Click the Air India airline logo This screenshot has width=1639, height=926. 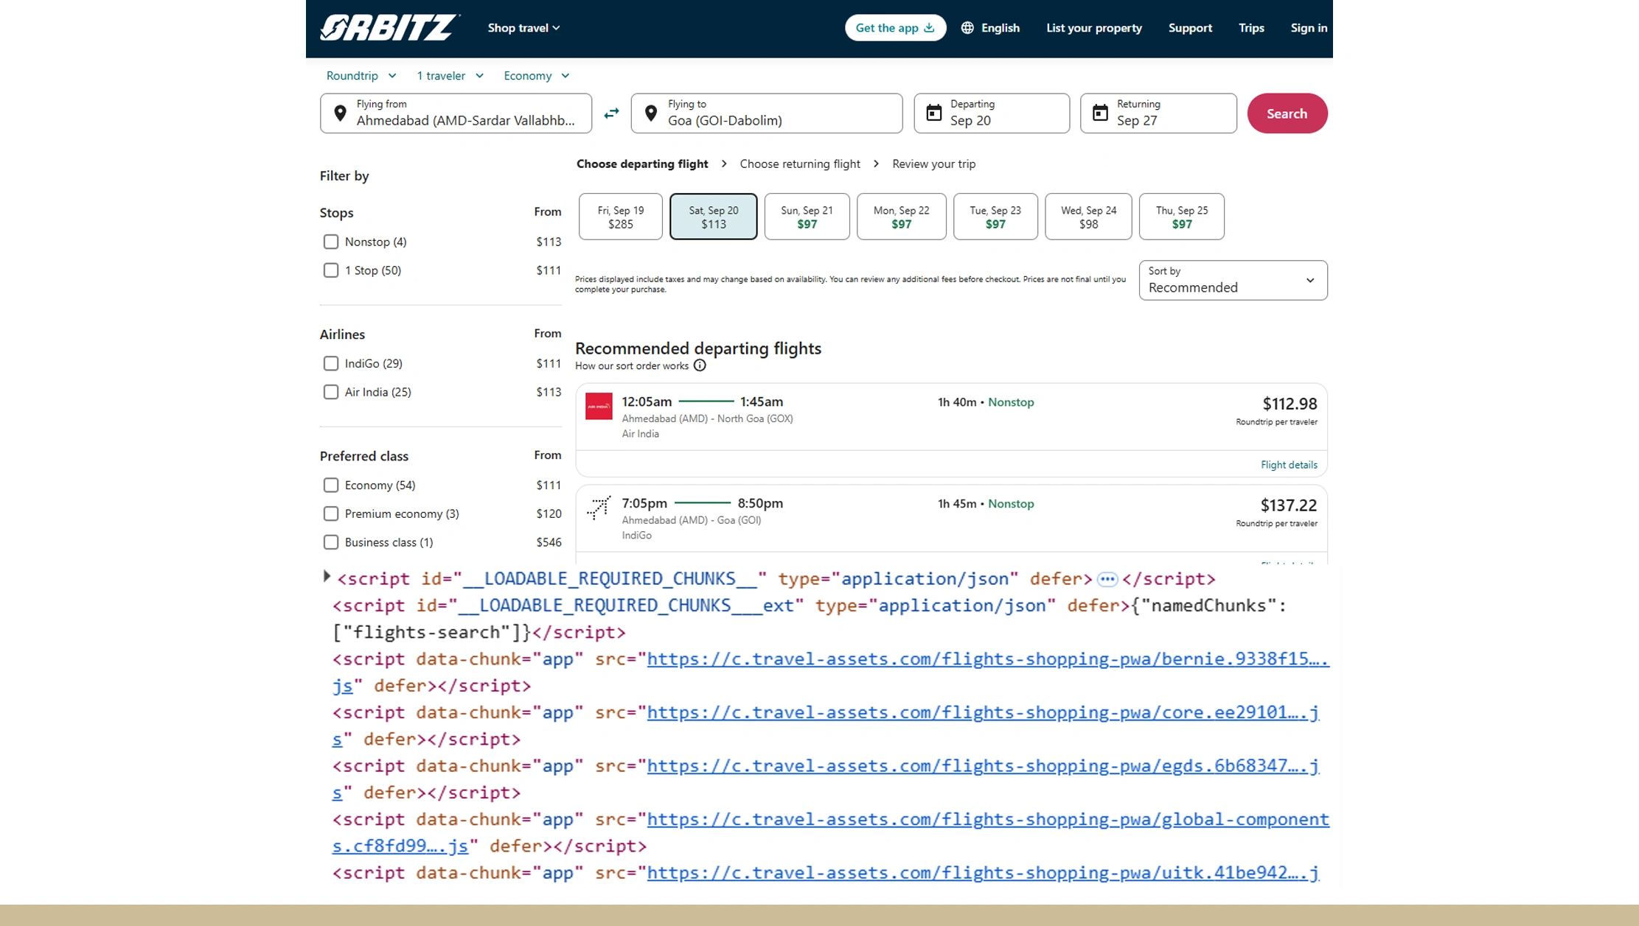599,406
